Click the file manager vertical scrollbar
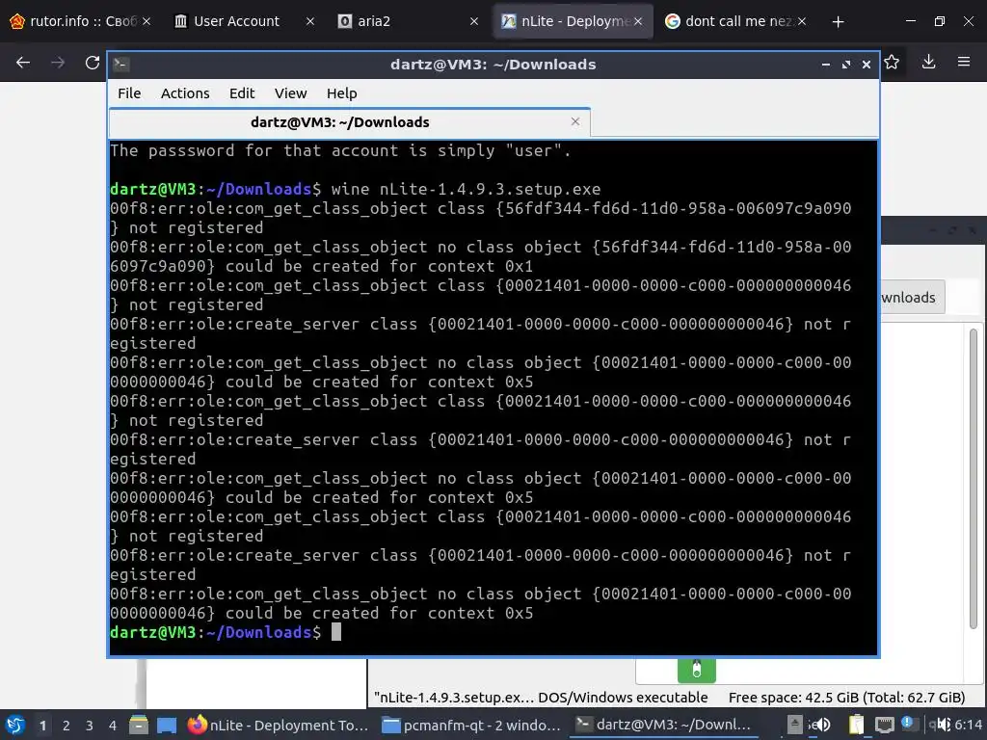 (x=974, y=478)
